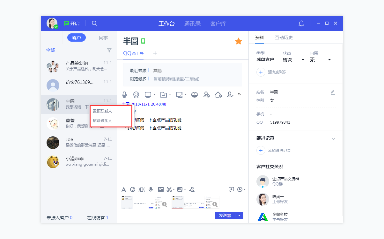
Task: Open the 互动历史 tab
Action: click(x=284, y=38)
